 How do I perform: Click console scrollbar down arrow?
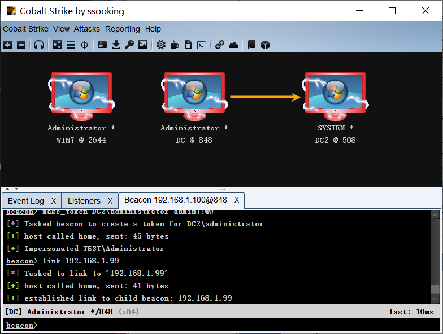[x=435, y=299]
